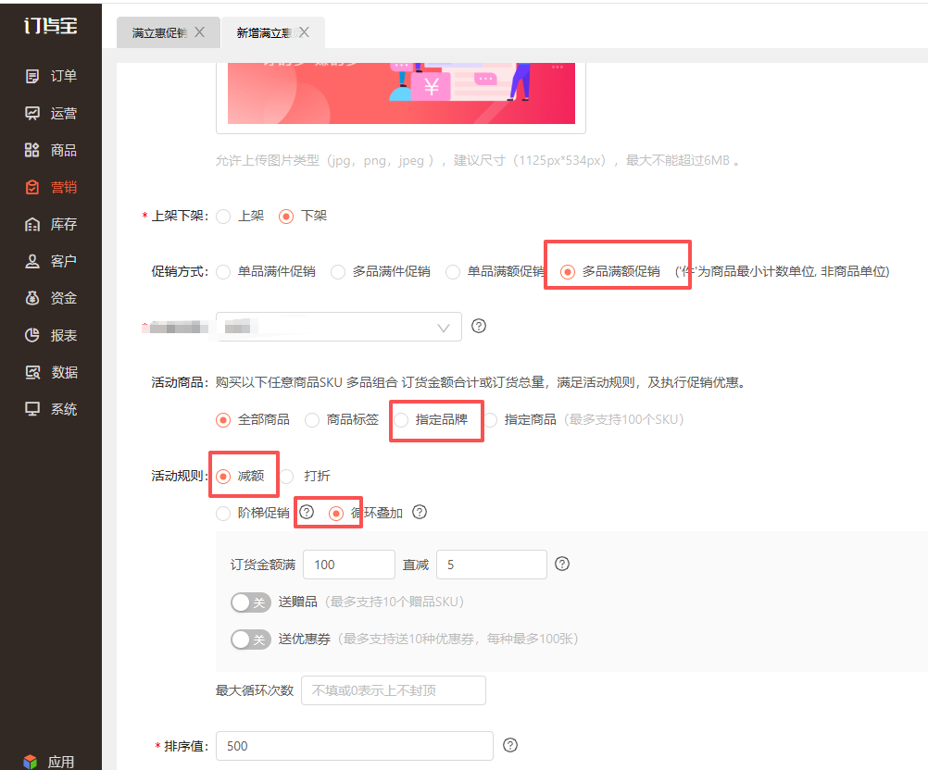Click the 排序值 field showing 500
Image resolution: width=928 pixels, height=770 pixels.
(x=355, y=746)
